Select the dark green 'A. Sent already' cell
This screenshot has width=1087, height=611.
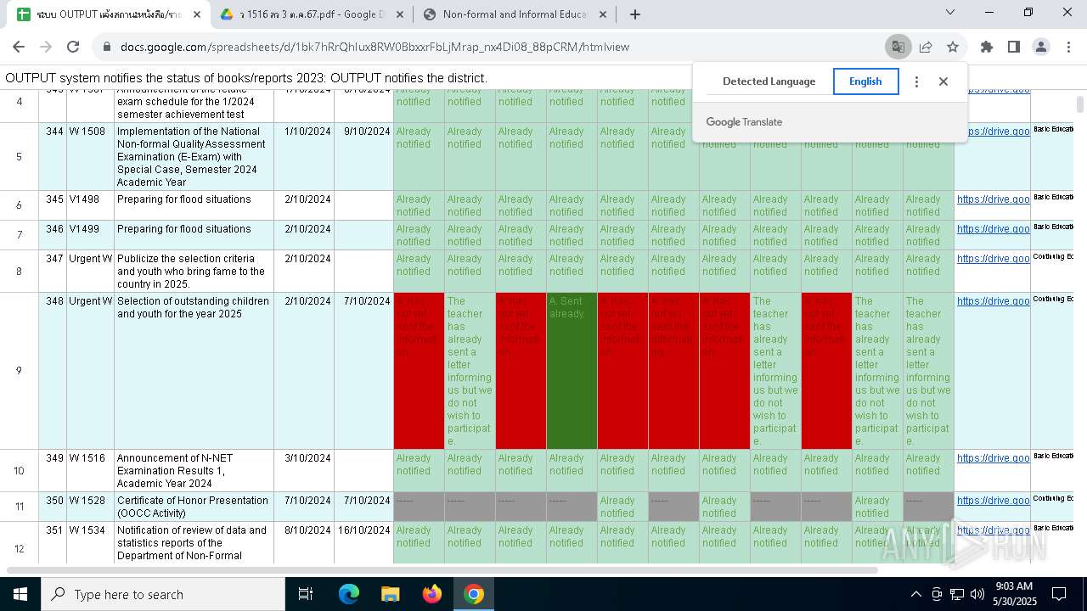(x=572, y=371)
